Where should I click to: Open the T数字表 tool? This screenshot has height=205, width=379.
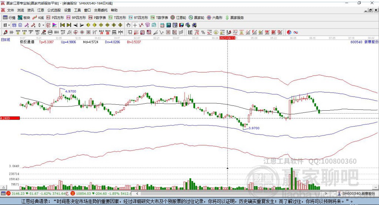click(159, 18)
